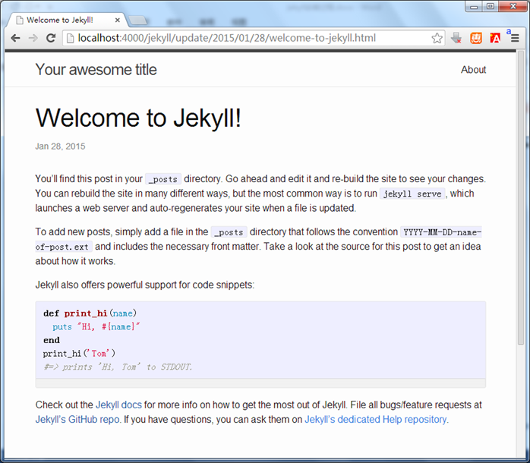Viewport: 530px width, 463px height.
Task: Open Jekyll's dedicated Help repository link
Action: (376, 419)
